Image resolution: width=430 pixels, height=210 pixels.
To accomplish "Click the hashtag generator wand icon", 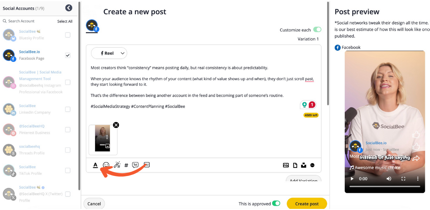I will 117,165.
